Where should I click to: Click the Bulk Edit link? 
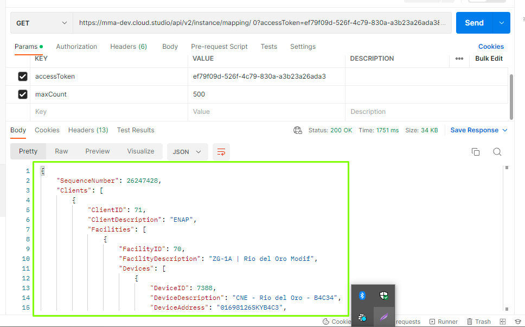click(x=489, y=59)
